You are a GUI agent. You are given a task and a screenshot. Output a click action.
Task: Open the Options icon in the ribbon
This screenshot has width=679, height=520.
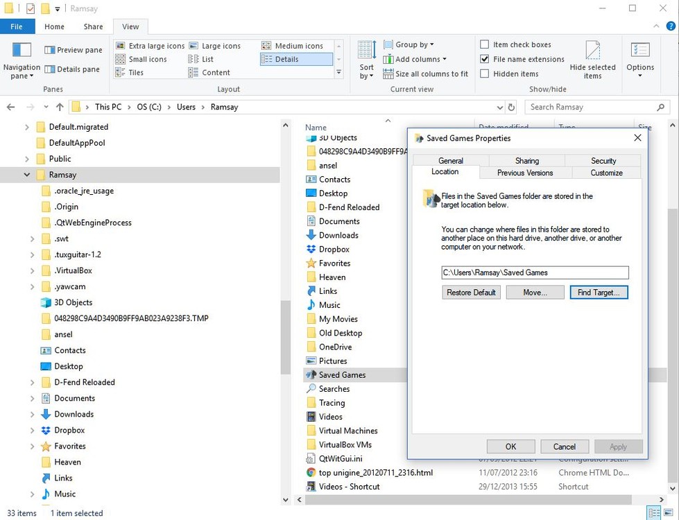tap(639, 59)
